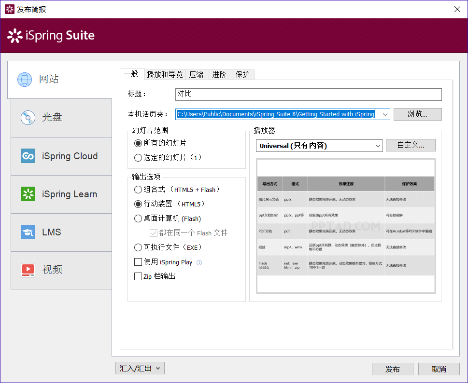Select the LMS graduation cap icon
468x383 pixels.
pos(28,232)
